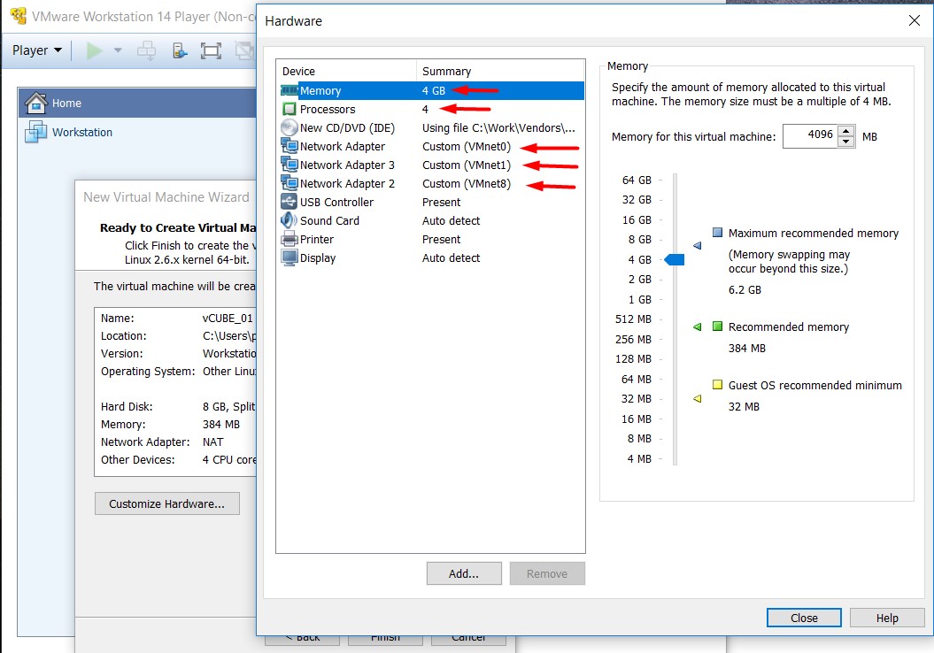Click the Display monitor icon
Image resolution: width=934 pixels, height=653 pixels.
point(289,257)
